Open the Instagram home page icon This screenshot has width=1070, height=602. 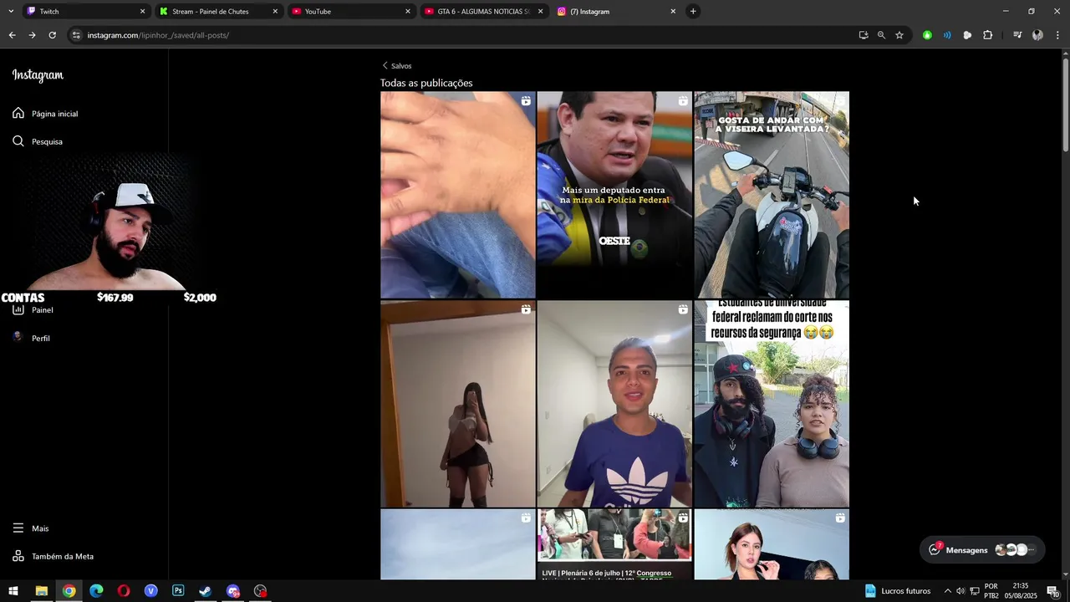coord(18,113)
